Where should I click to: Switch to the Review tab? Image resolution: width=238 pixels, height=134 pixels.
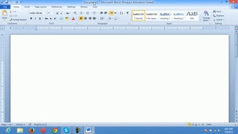pyautogui.click(x=84, y=7)
